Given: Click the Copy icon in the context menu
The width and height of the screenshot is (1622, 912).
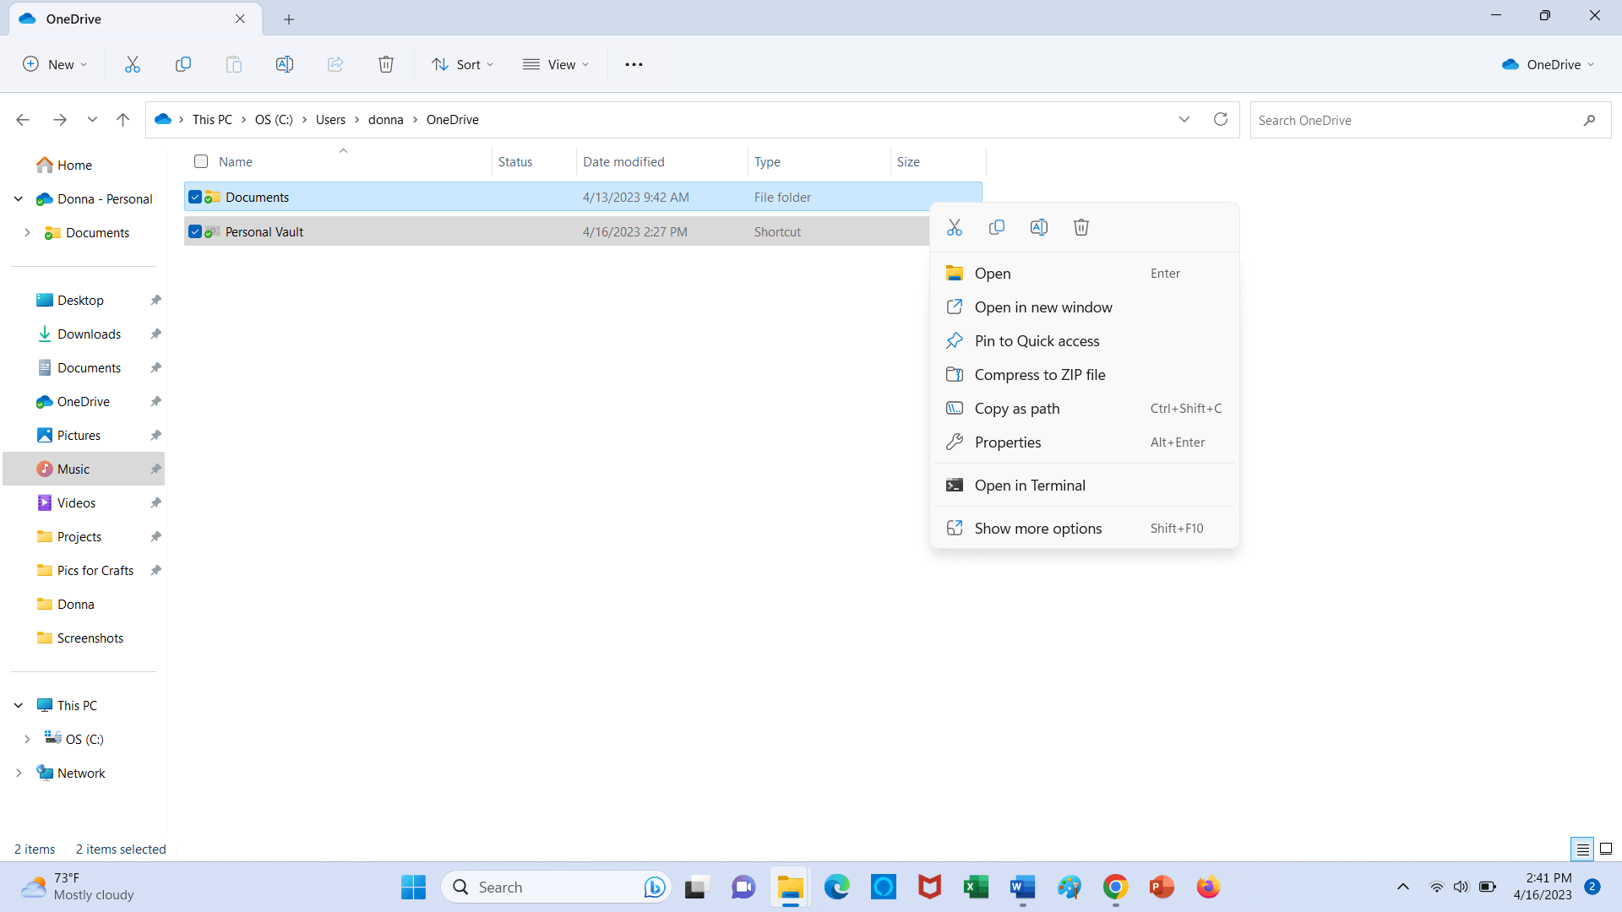Looking at the screenshot, I should 997,227.
